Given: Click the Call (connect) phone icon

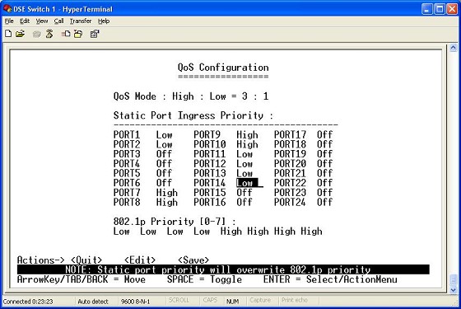Looking at the screenshot, I should pos(37,34).
